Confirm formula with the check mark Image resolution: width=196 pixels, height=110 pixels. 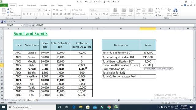click(30, 25)
